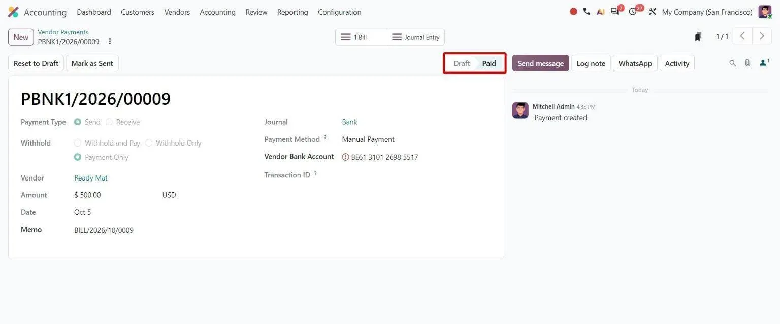The width and height of the screenshot is (780, 324).
Task: Open followers icon in chatter
Action: click(764, 63)
